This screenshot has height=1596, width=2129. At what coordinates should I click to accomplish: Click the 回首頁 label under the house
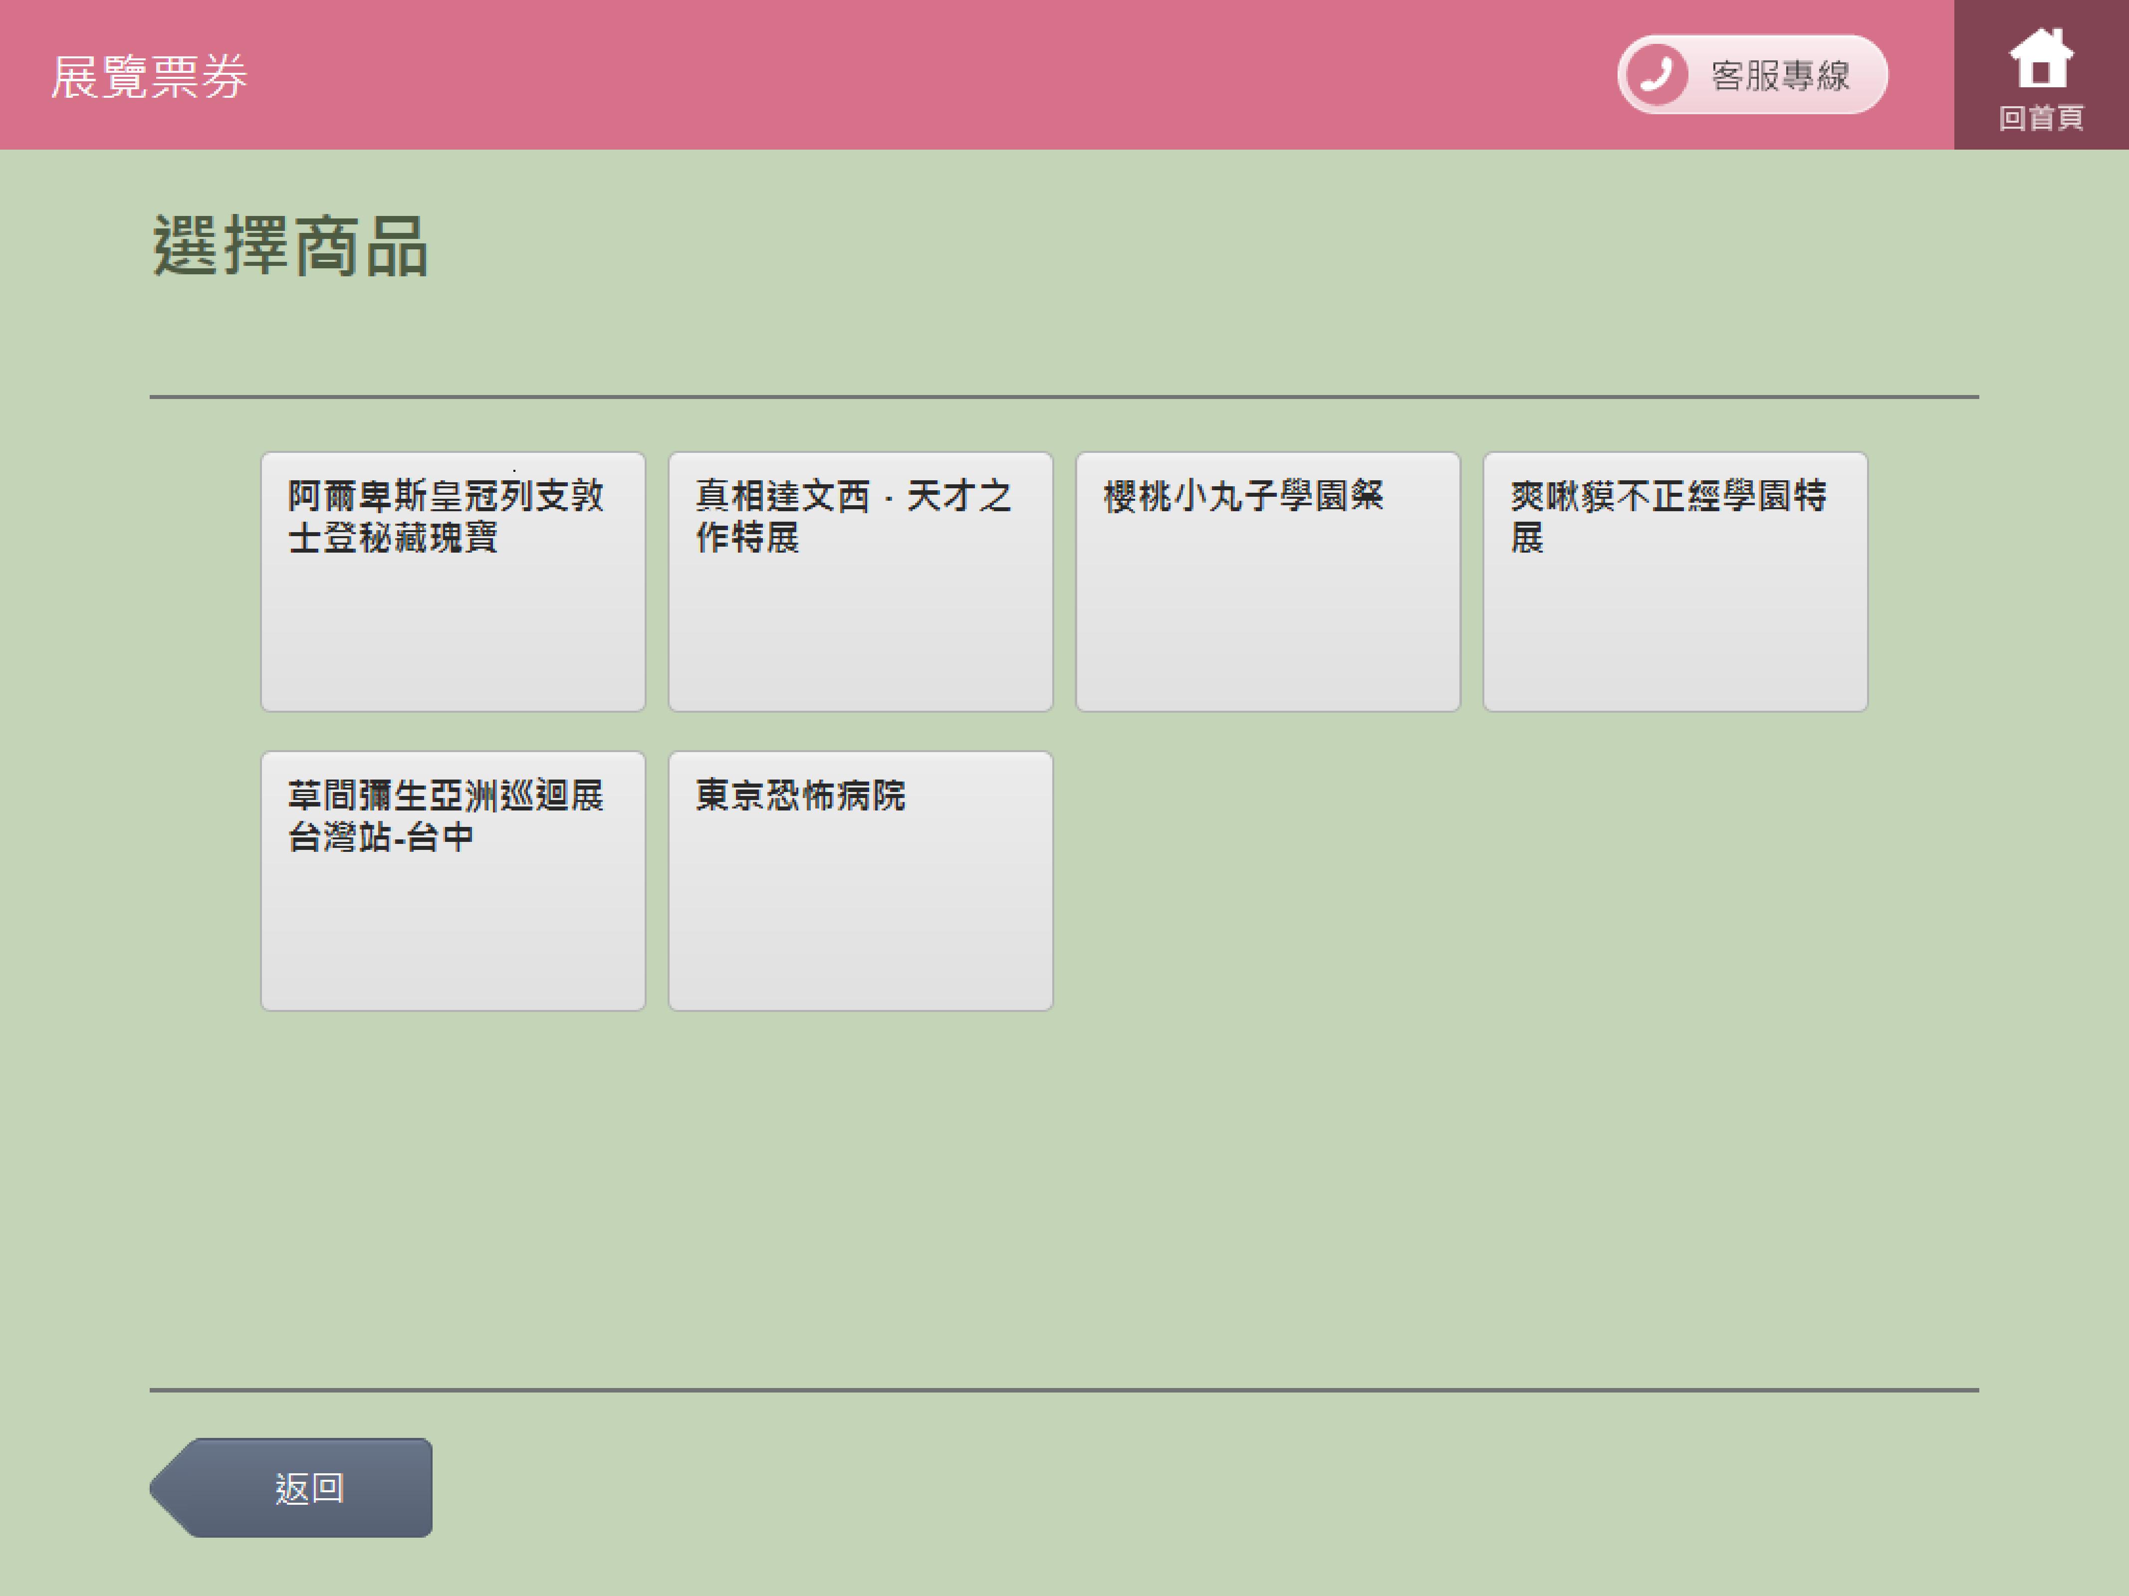(2041, 118)
